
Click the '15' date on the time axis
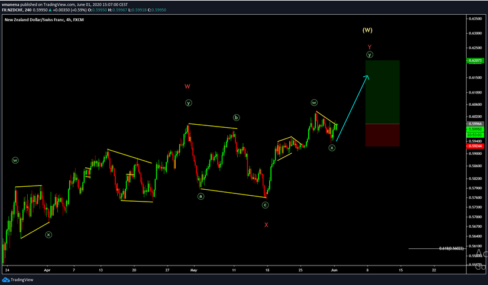[400, 270]
